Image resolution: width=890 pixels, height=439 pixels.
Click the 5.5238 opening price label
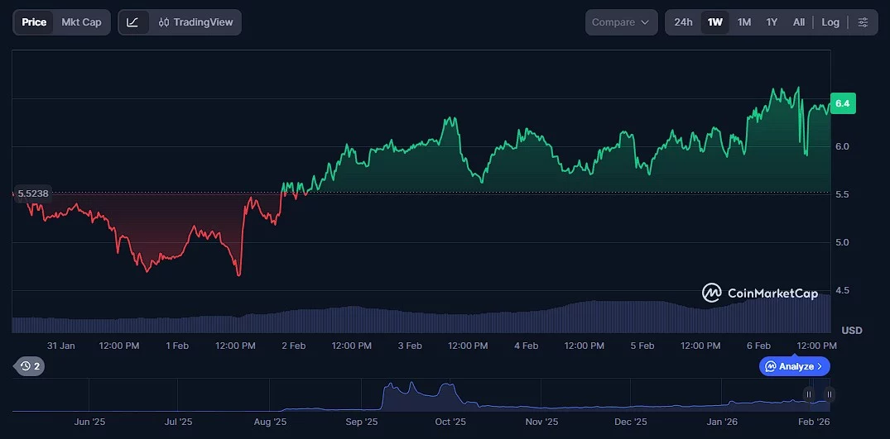click(32, 193)
